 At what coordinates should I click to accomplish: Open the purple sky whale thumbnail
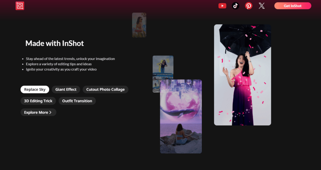click(181, 116)
